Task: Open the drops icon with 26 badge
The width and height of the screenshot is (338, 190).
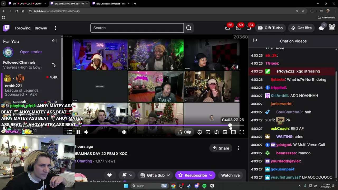Action: (x=228, y=28)
